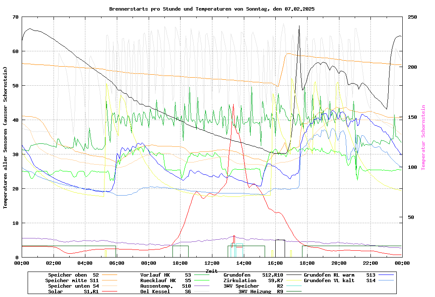This screenshot has height=297, width=435.
Task: Click the '18:00' time axis tick label
Action: pyautogui.click(x=307, y=263)
